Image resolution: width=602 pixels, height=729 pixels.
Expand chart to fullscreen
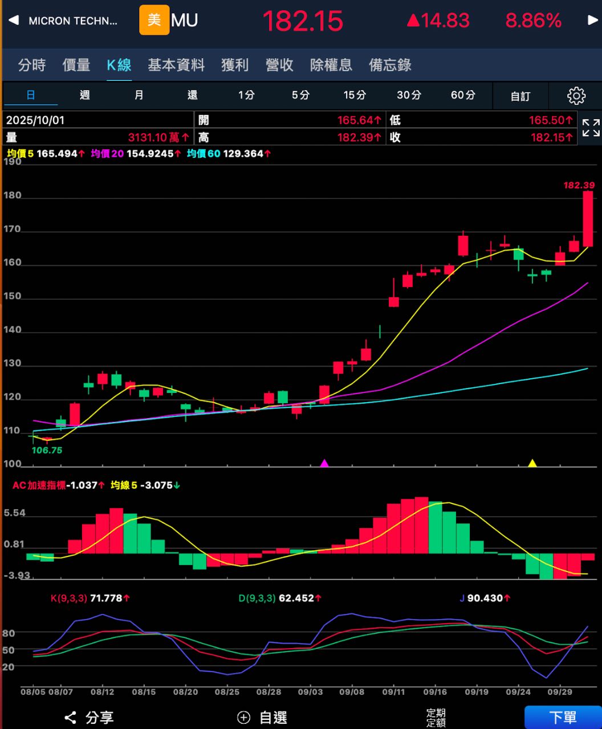(591, 128)
